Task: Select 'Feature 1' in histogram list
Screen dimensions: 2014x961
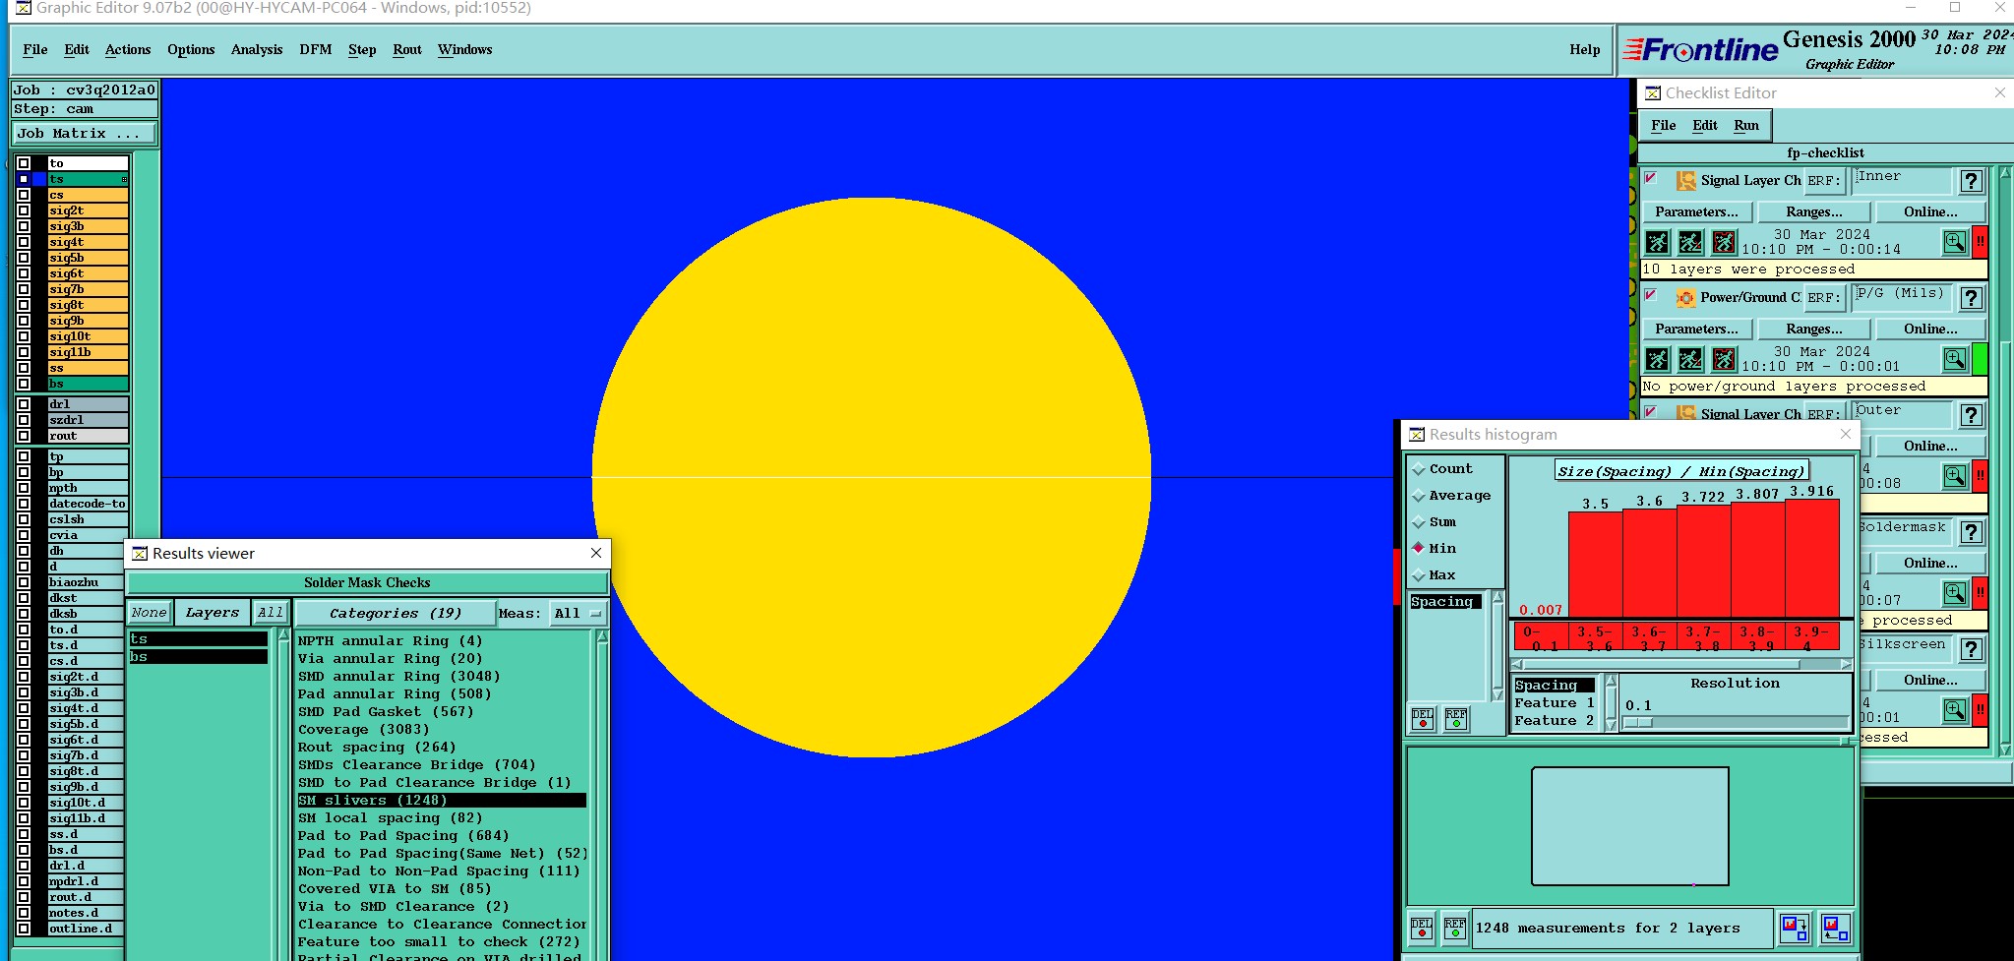Action: pyautogui.click(x=1555, y=703)
